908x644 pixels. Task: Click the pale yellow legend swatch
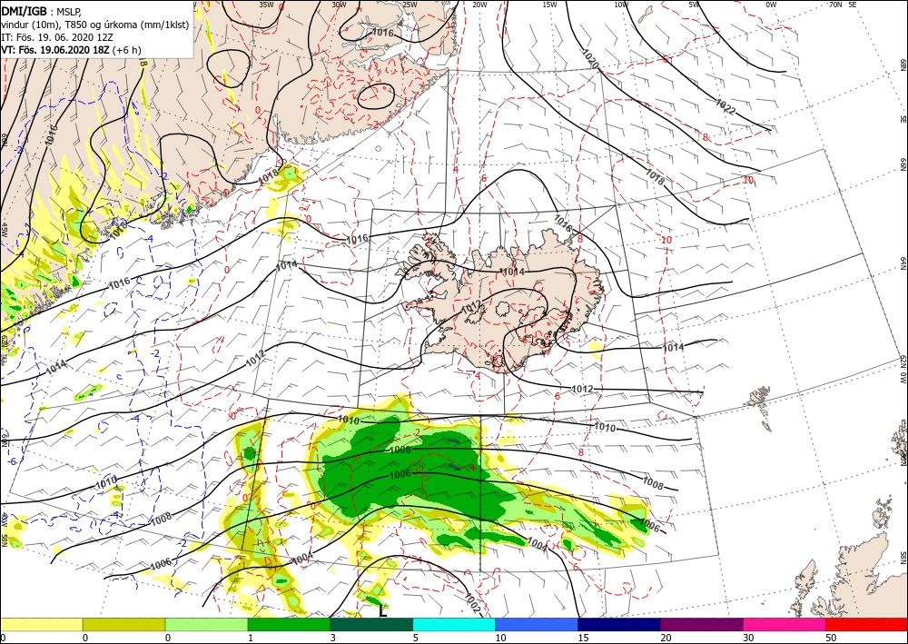[x=41, y=624]
